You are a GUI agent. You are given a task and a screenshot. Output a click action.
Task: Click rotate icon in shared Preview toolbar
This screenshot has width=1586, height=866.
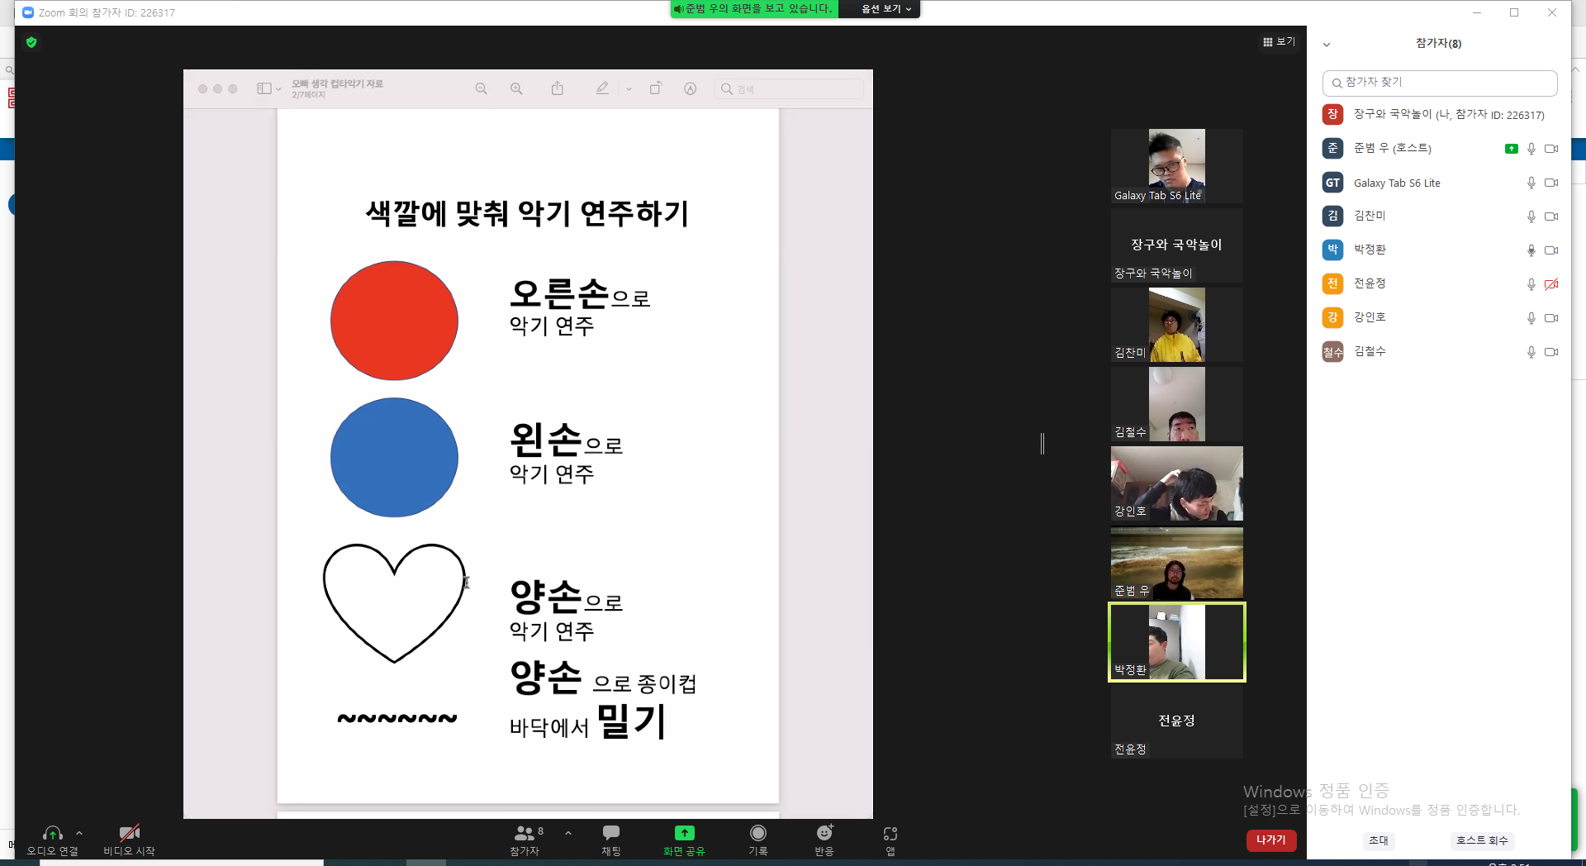tap(655, 88)
